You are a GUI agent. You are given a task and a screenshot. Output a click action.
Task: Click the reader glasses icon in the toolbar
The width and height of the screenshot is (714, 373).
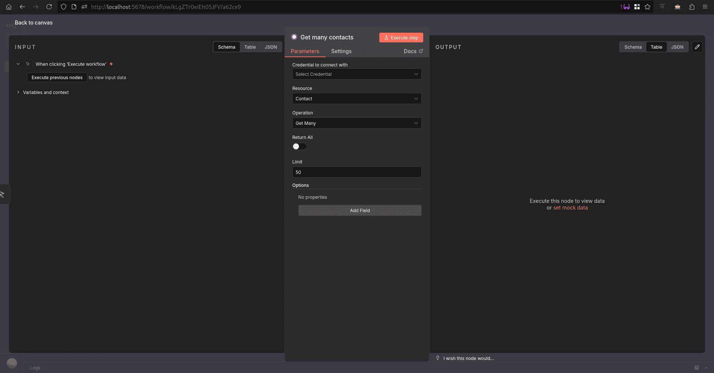click(x=626, y=7)
